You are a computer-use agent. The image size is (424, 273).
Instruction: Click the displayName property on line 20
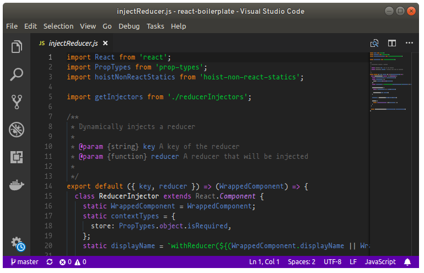point(133,245)
